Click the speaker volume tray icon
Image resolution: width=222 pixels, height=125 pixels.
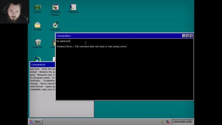pyautogui.click(x=162, y=122)
